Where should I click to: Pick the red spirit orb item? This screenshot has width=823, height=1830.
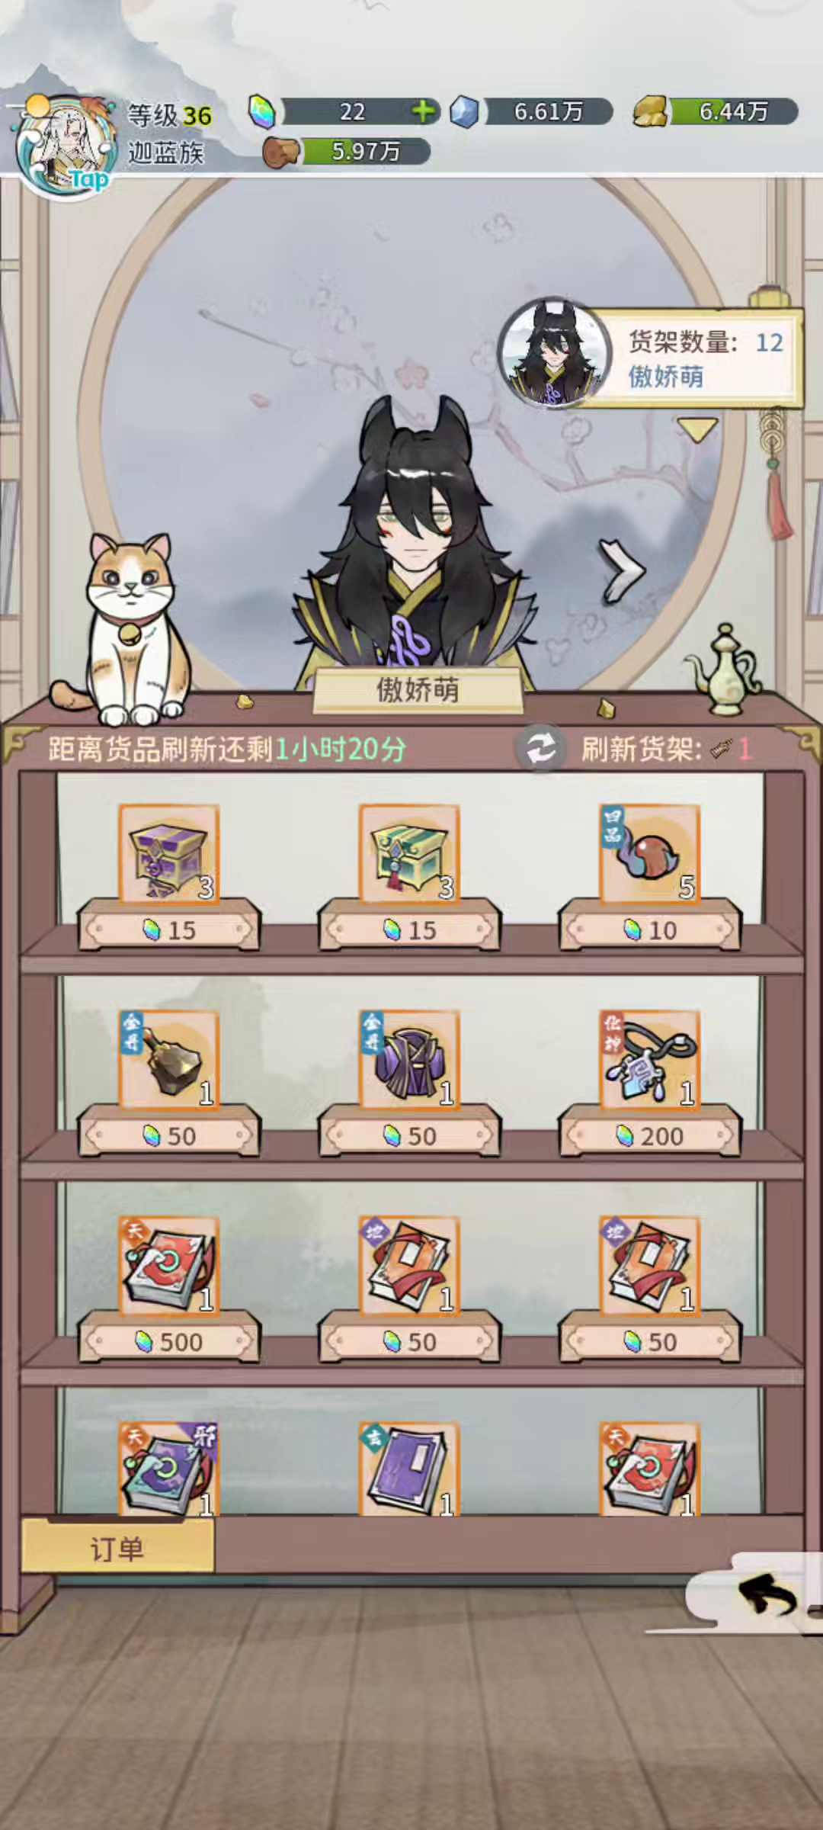click(x=649, y=855)
